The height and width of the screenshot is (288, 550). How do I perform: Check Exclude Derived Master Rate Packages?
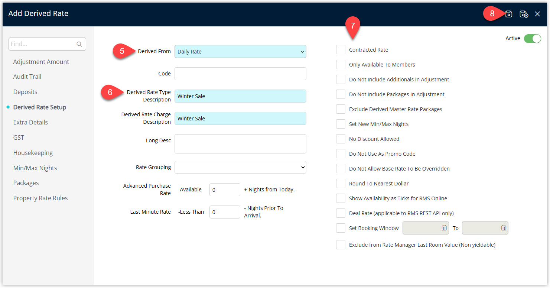(x=341, y=109)
